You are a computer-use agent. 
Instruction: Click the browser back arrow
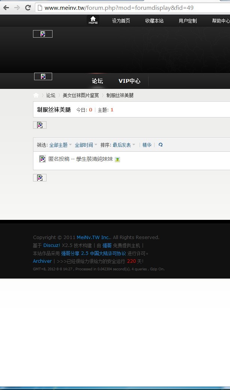click(6, 8)
